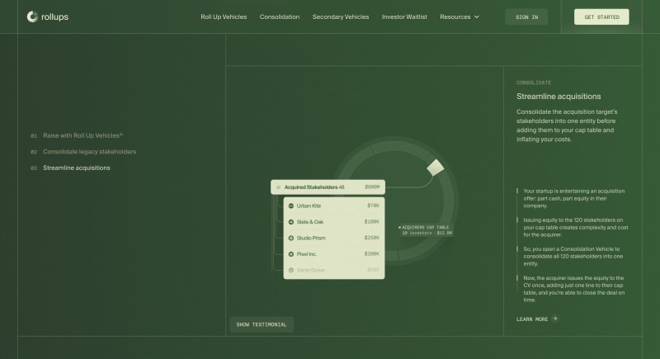
Task: Expand the Resources dropdown menu
Action: (x=460, y=17)
